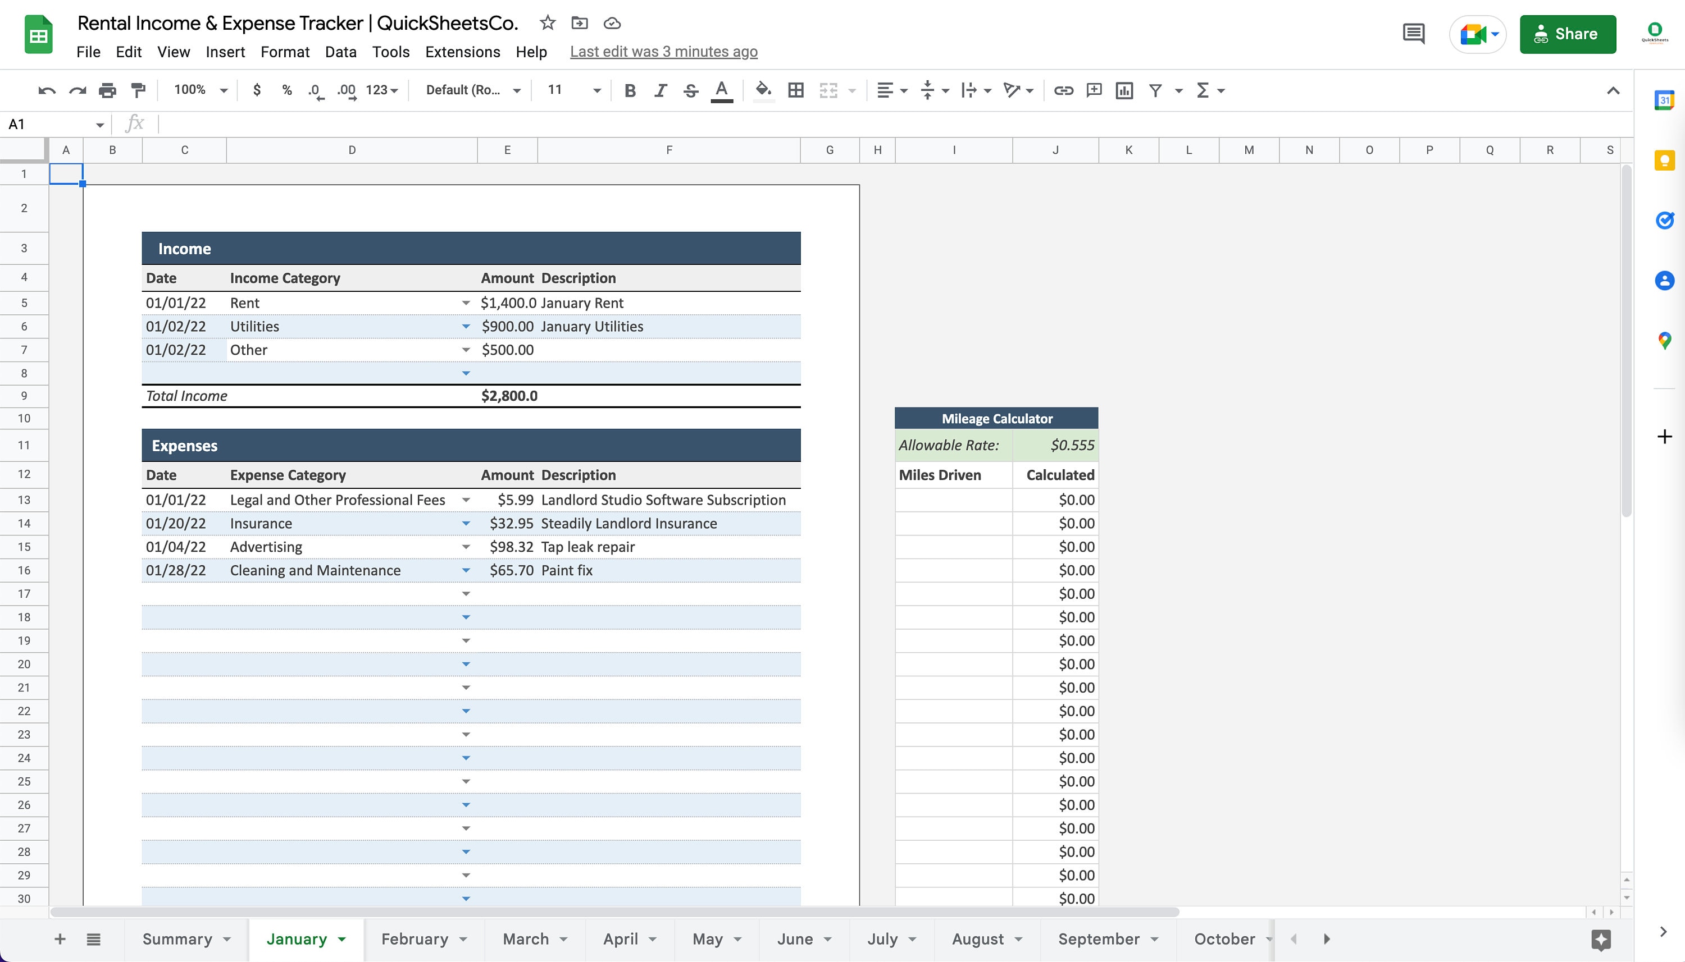
Task: Star this spreadsheet
Action: (x=547, y=22)
